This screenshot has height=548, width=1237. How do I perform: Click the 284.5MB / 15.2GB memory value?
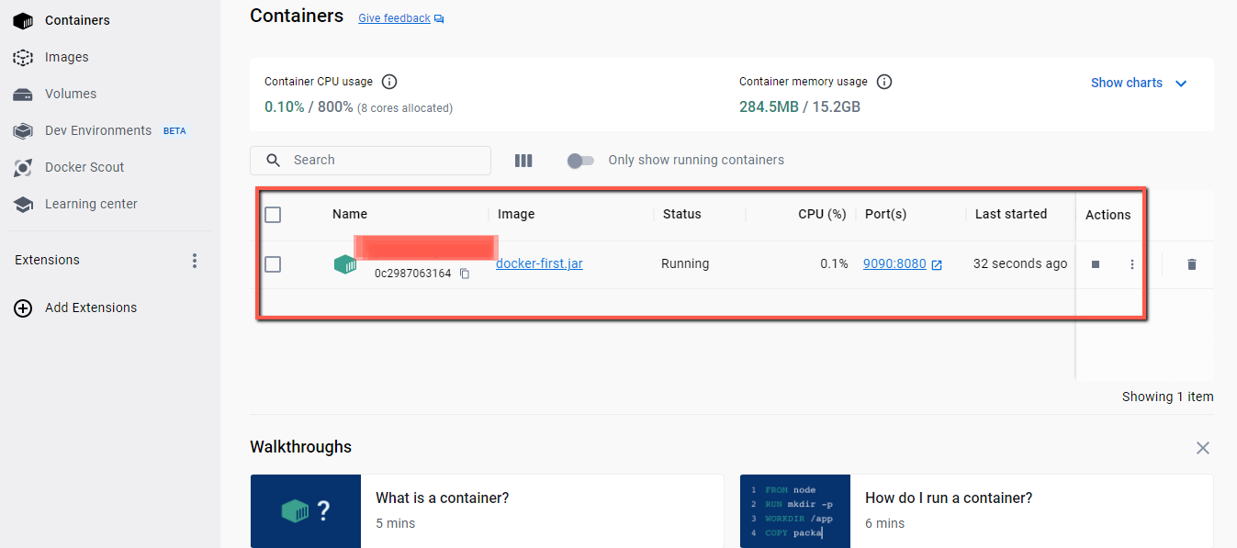800,106
